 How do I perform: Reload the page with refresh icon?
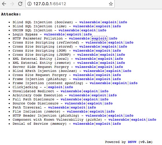point(20,4)
